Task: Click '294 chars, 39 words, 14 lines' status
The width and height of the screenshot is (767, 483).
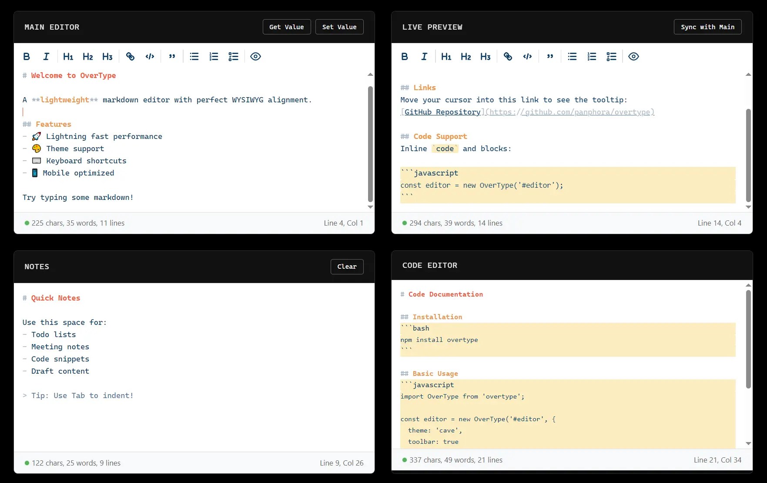Action: (x=456, y=223)
